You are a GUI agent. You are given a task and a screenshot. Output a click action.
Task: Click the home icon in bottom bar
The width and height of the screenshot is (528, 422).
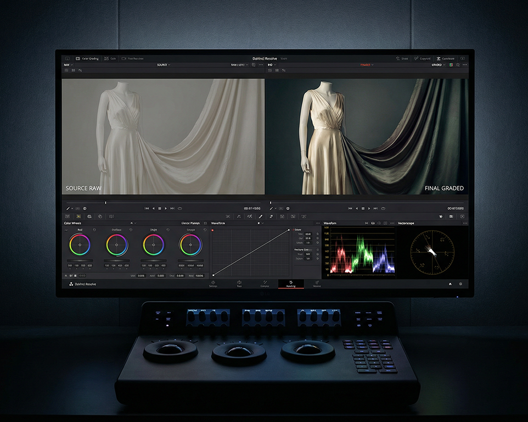450,284
